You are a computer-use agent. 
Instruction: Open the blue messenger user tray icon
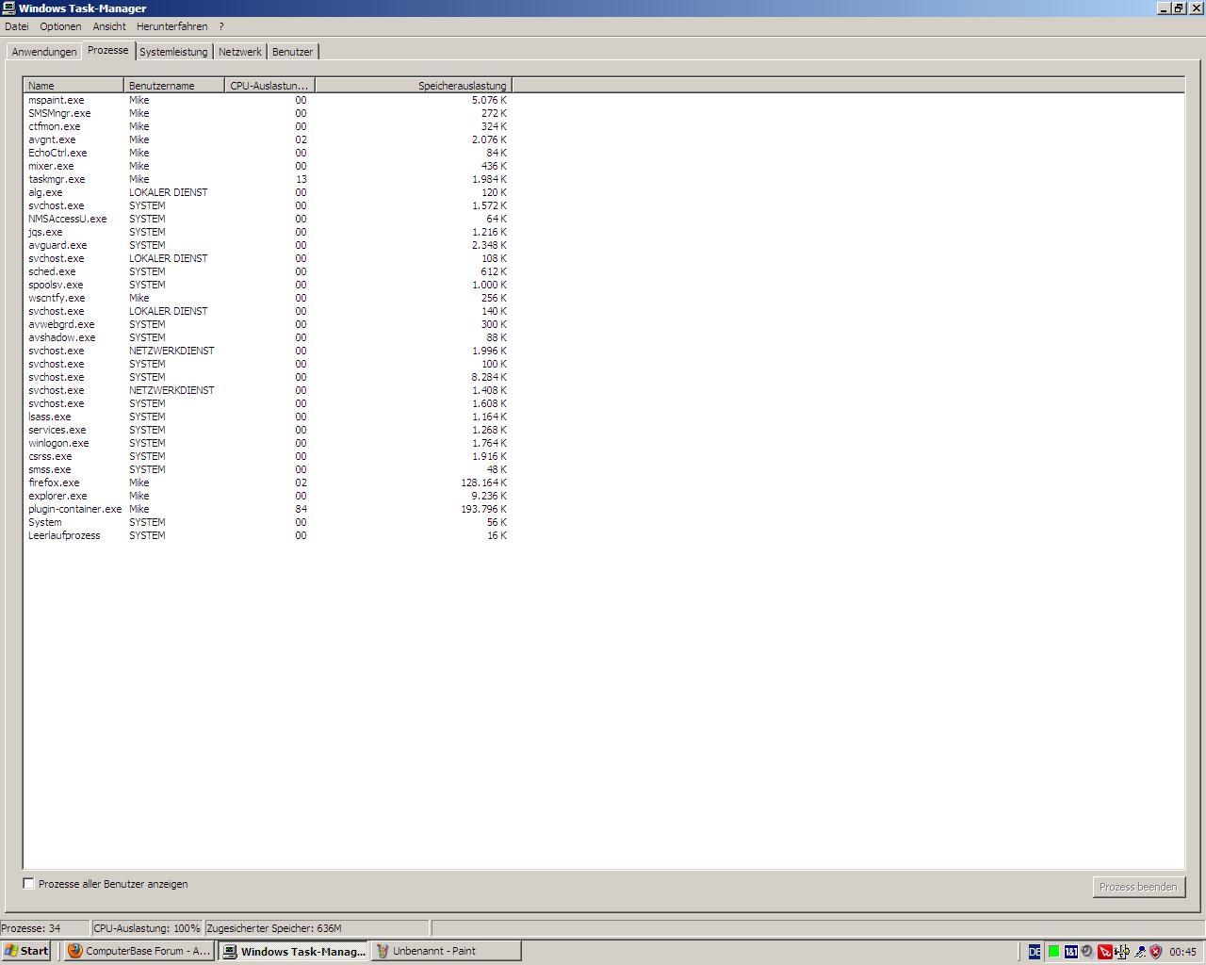[1139, 952]
